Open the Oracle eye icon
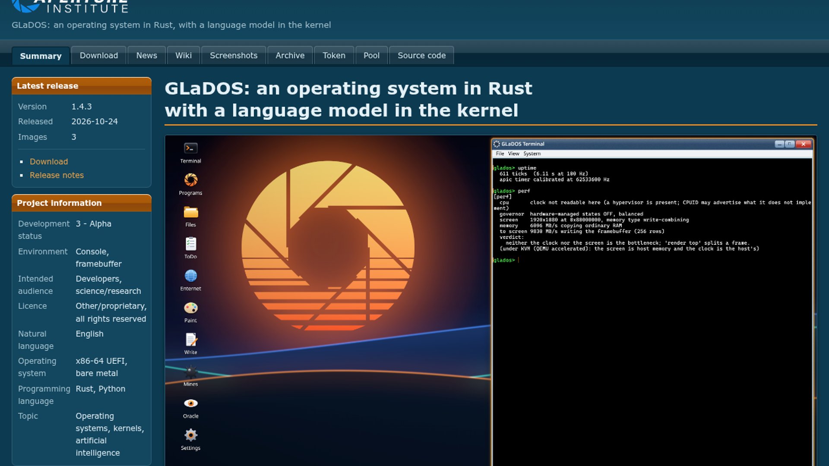The width and height of the screenshot is (829, 466). (190, 408)
